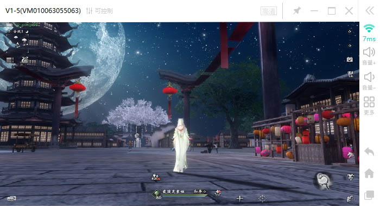Click the crosshair target icon

pos(262,199)
